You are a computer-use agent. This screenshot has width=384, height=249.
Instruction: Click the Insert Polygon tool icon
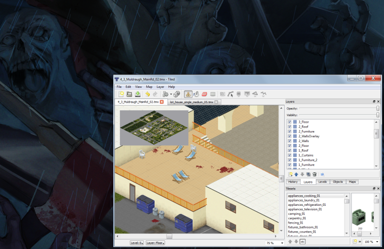tap(255, 94)
